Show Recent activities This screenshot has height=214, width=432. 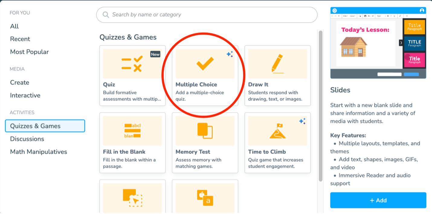coord(20,39)
